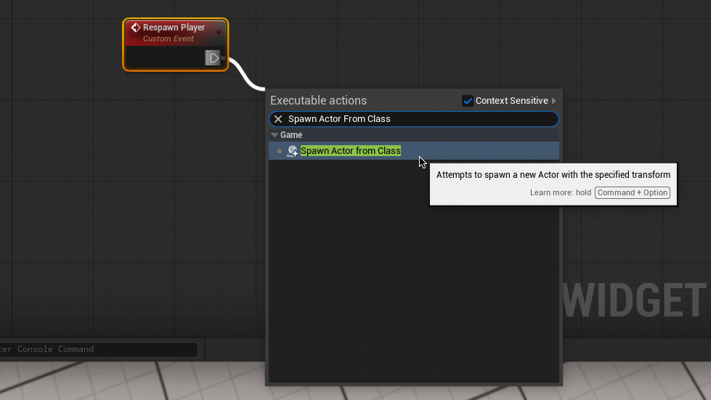
Task: Click the Custom Event subtitle on node
Action: coord(168,39)
